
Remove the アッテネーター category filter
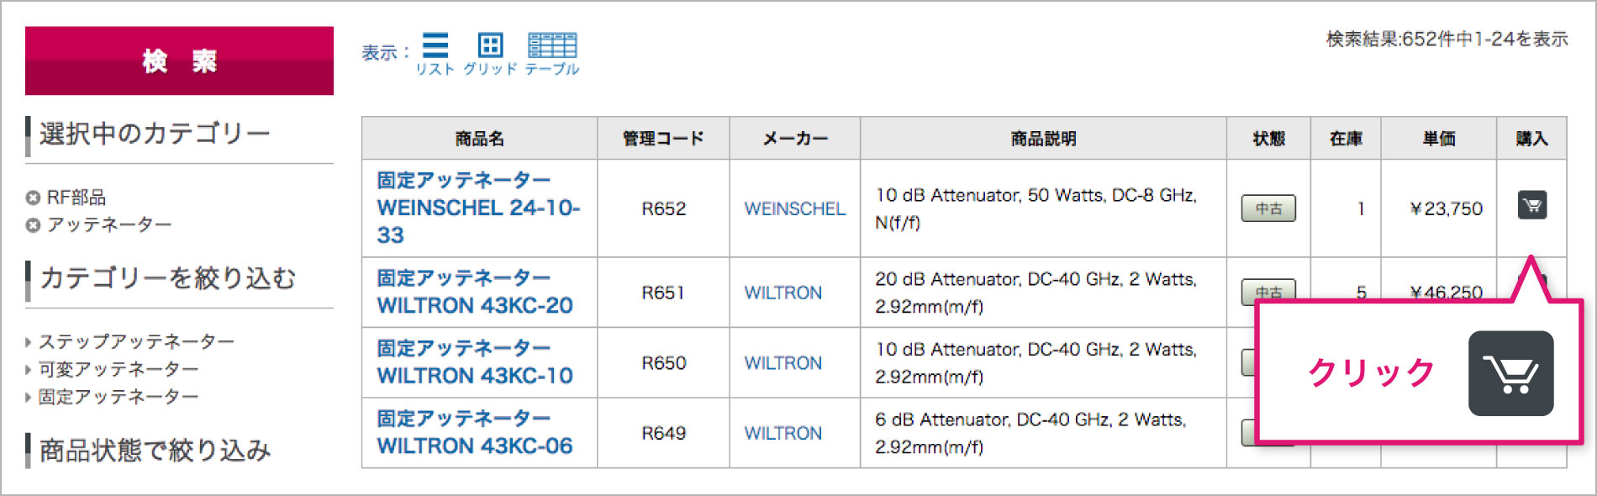pos(33,225)
